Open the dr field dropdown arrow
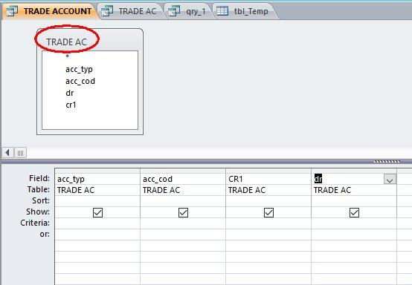This screenshot has height=285, width=412. tap(390, 180)
